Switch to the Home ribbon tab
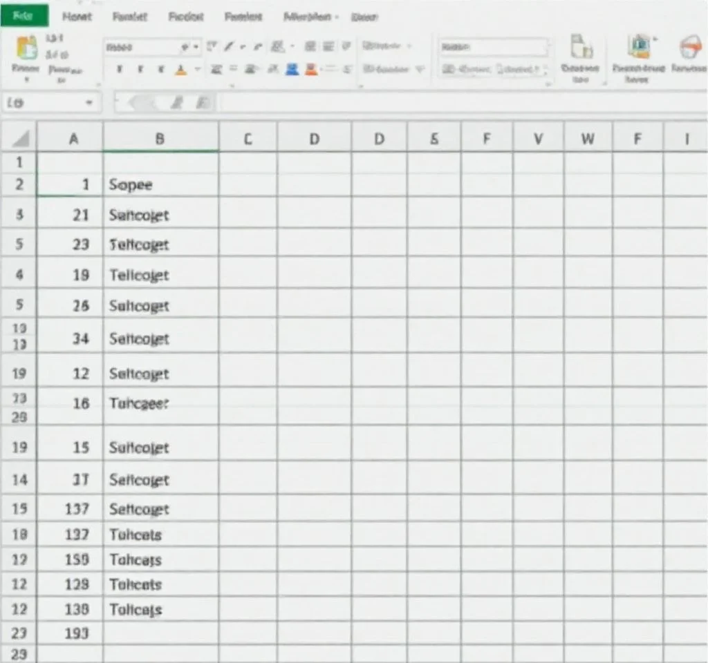The height and width of the screenshot is (663, 708). (x=76, y=16)
